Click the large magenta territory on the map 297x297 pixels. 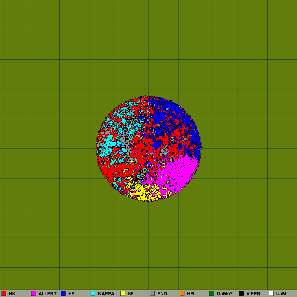tap(181, 171)
